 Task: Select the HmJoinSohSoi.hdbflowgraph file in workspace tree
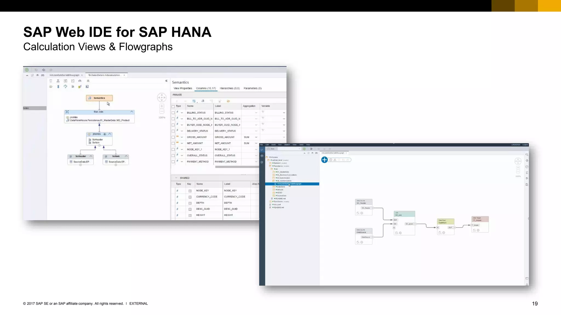[292, 184]
